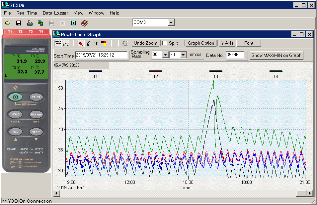Click the second layout list icon in graph toolbar
Image resolution: width=317 pixels, height=205 pixels.
click(x=66, y=44)
